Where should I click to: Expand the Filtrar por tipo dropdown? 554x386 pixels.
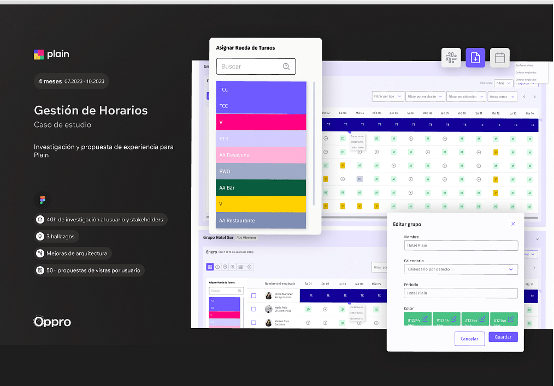387,96
